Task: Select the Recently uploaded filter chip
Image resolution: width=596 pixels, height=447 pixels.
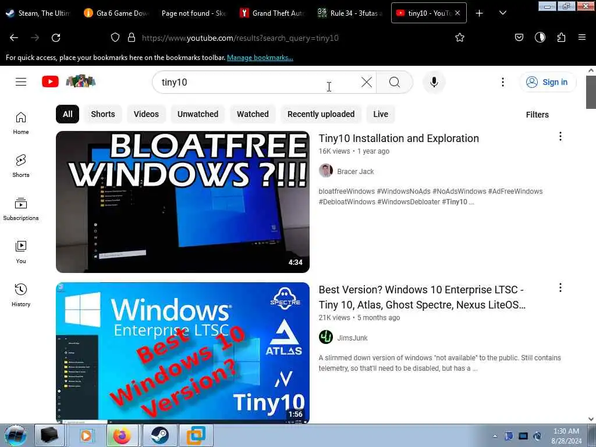Action: pyautogui.click(x=321, y=114)
